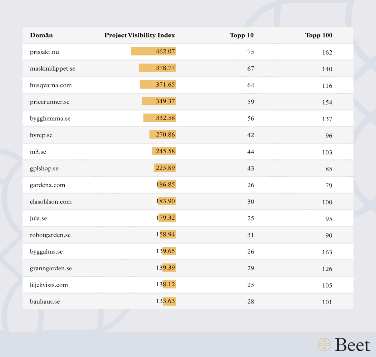Click the 158.94 bar for robotgarden.se

[168, 234]
